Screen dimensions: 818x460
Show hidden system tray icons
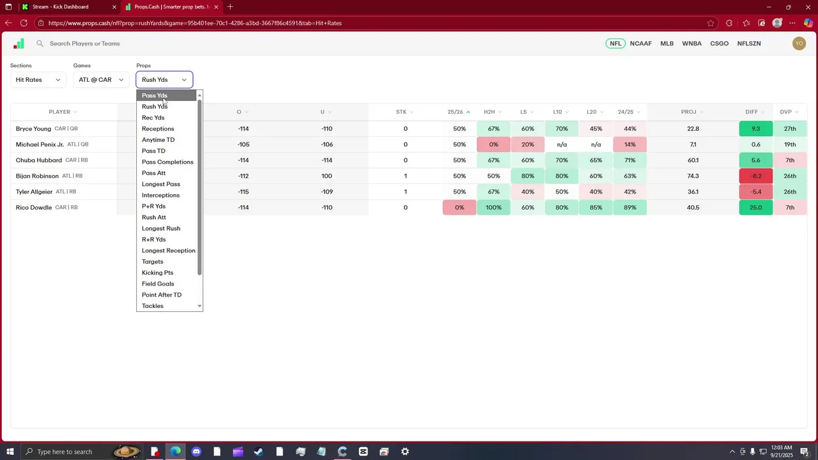pyautogui.click(x=732, y=452)
